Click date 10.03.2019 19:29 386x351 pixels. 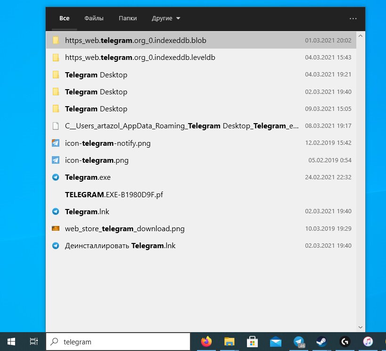click(x=328, y=228)
